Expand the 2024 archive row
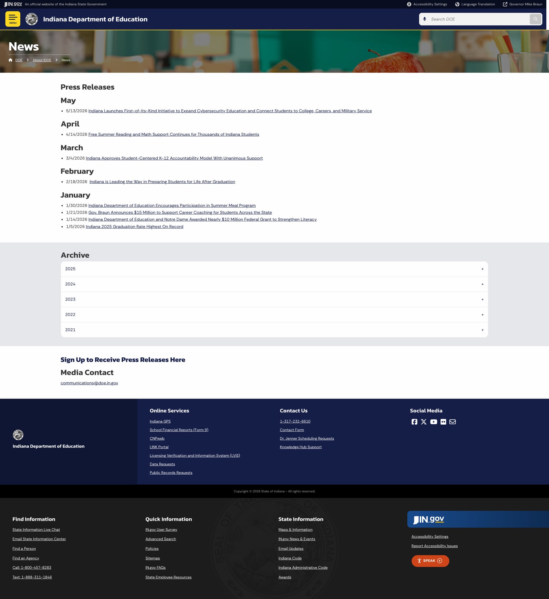549x599 pixels. 274,284
